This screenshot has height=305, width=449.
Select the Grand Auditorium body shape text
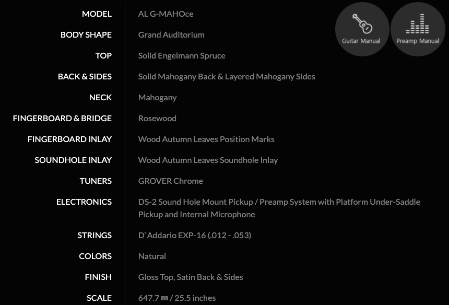(x=171, y=34)
